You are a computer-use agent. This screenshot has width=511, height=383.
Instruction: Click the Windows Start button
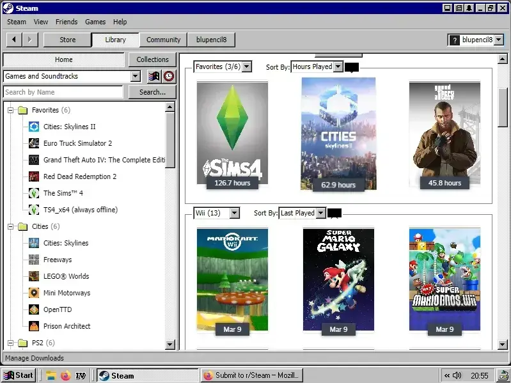click(19, 375)
